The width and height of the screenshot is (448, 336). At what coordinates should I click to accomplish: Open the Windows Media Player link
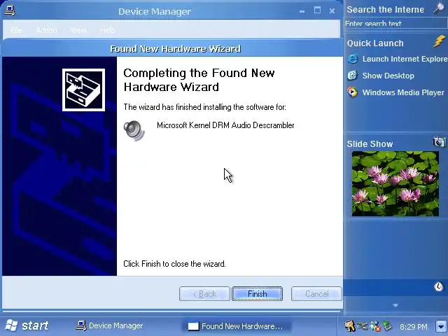pyautogui.click(x=403, y=92)
